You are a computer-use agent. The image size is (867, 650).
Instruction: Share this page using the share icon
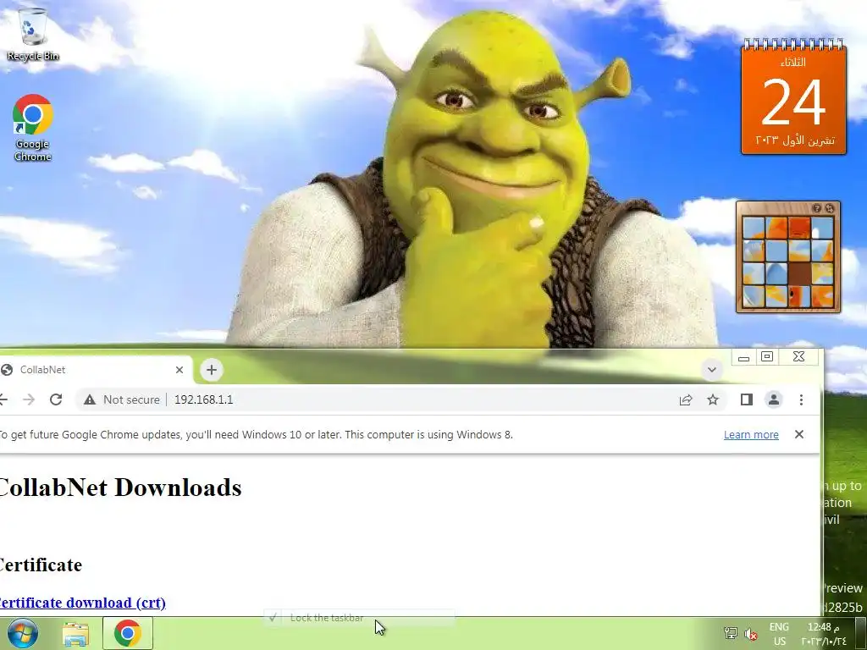coord(686,399)
